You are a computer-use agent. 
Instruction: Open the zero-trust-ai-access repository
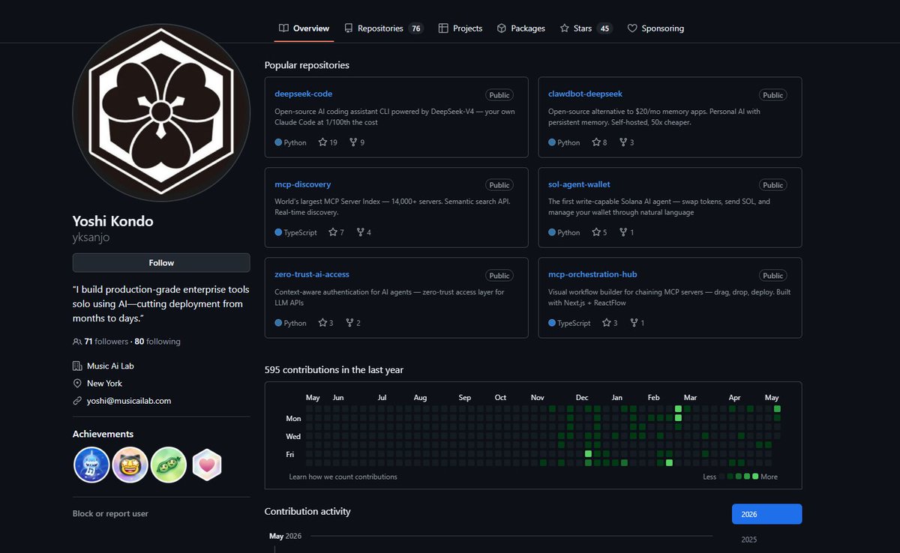tap(312, 274)
